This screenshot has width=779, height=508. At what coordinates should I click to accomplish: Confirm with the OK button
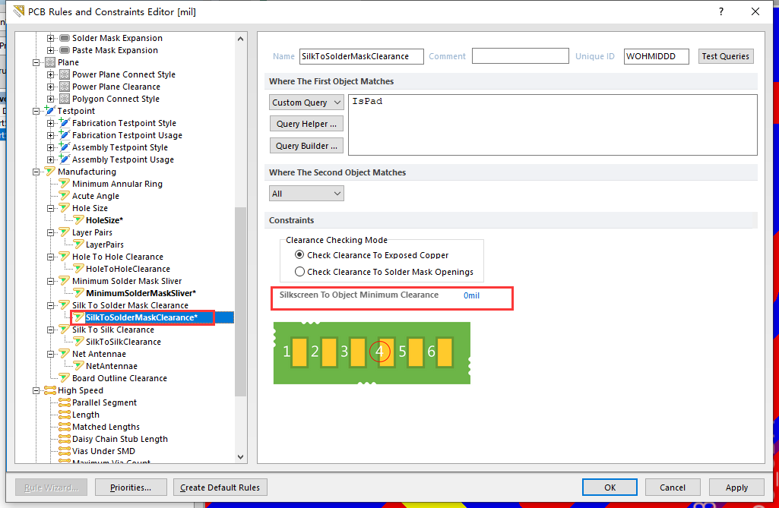coord(610,487)
